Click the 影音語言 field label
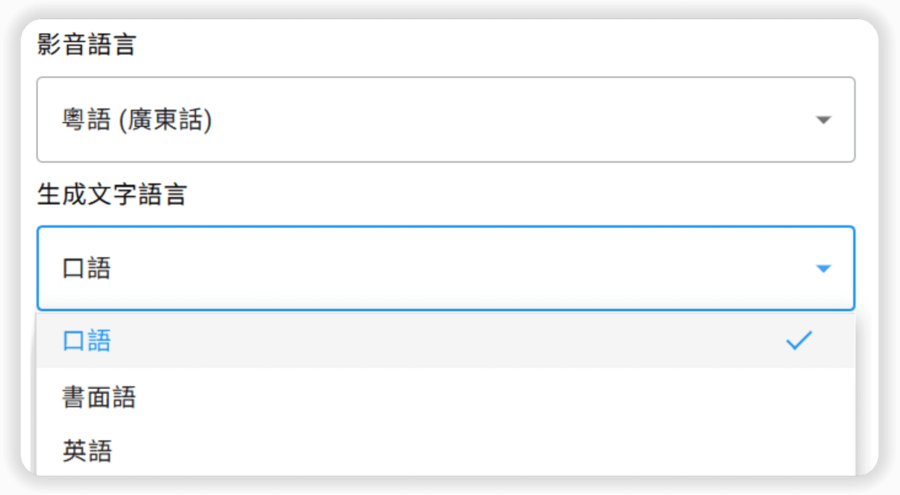 coord(87,46)
